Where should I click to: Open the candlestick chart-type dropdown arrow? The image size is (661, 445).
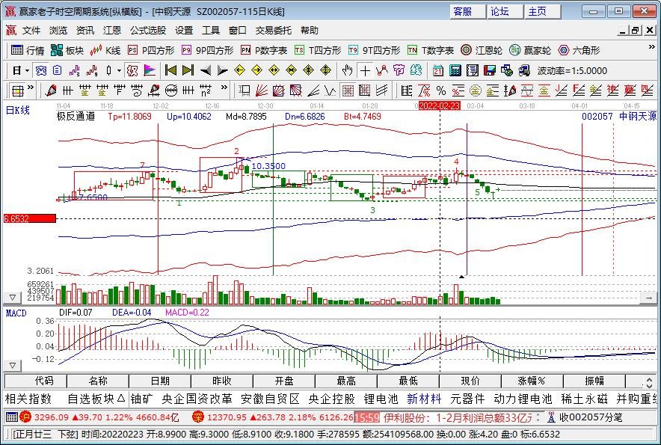tap(120, 70)
